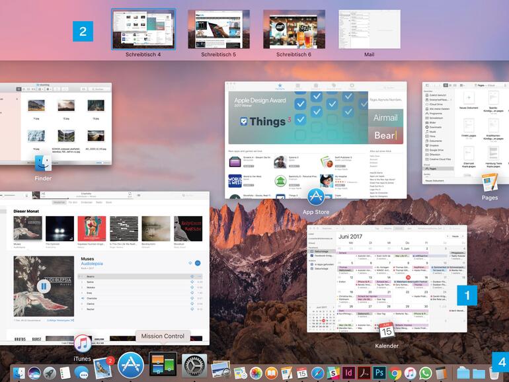Screen dimensions: 509x382
Task: Open Maps icon in the Dock
Action: coord(241,373)
